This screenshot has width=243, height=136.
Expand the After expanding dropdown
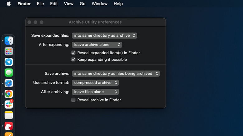pos(97,45)
